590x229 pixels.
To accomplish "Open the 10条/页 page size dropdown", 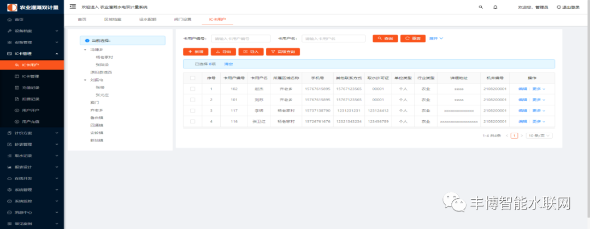I will 539,135.
